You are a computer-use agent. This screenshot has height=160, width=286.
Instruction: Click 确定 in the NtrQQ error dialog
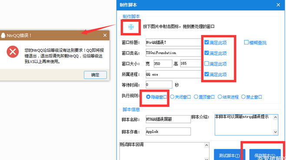tap(95, 75)
